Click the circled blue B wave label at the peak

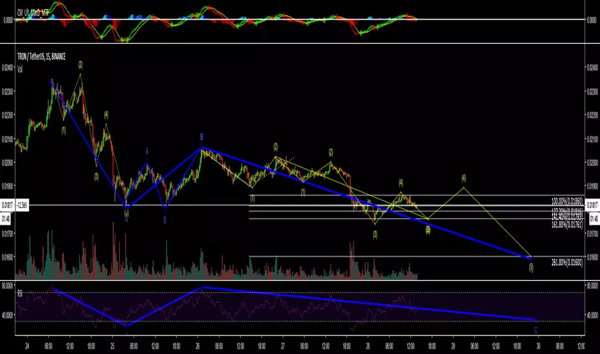[202, 137]
